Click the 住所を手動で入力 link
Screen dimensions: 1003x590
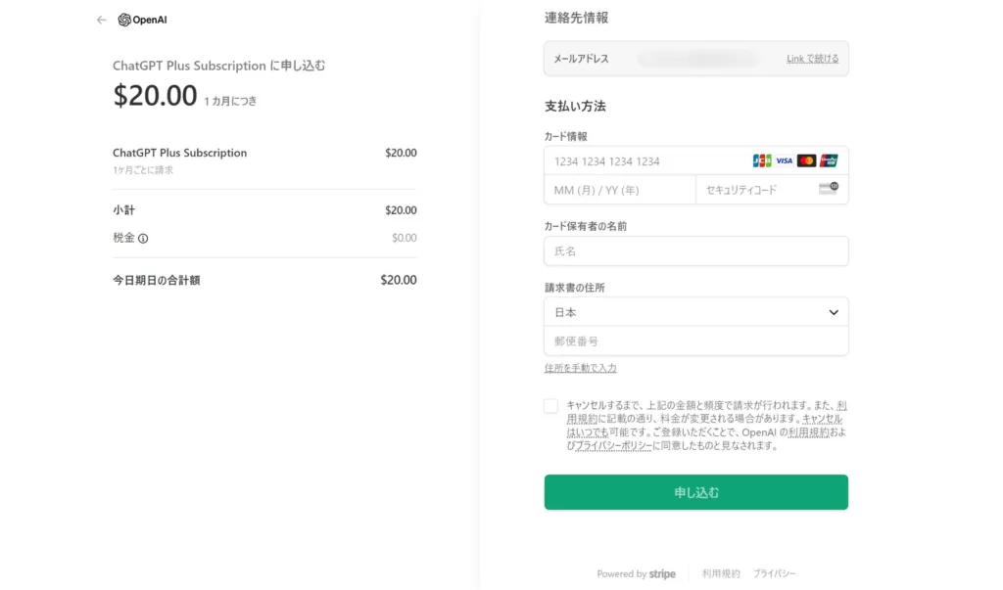[x=580, y=368]
